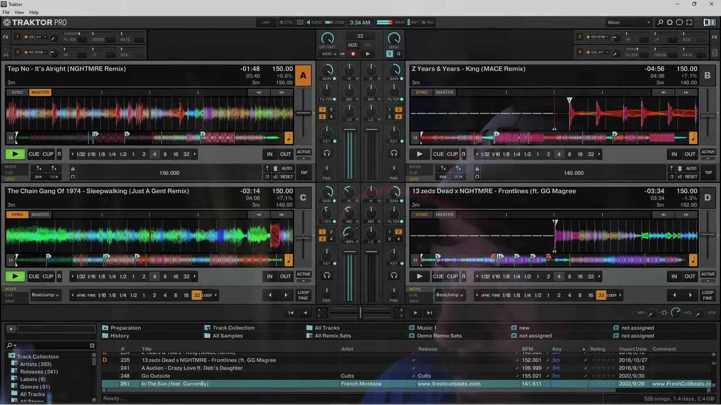Click the TAP tempo button on deck A

click(x=304, y=173)
